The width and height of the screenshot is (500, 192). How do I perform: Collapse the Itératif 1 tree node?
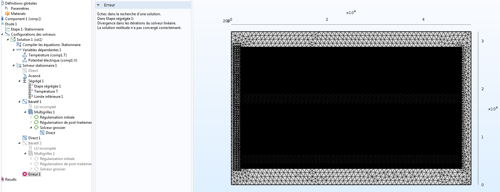tap(19, 102)
